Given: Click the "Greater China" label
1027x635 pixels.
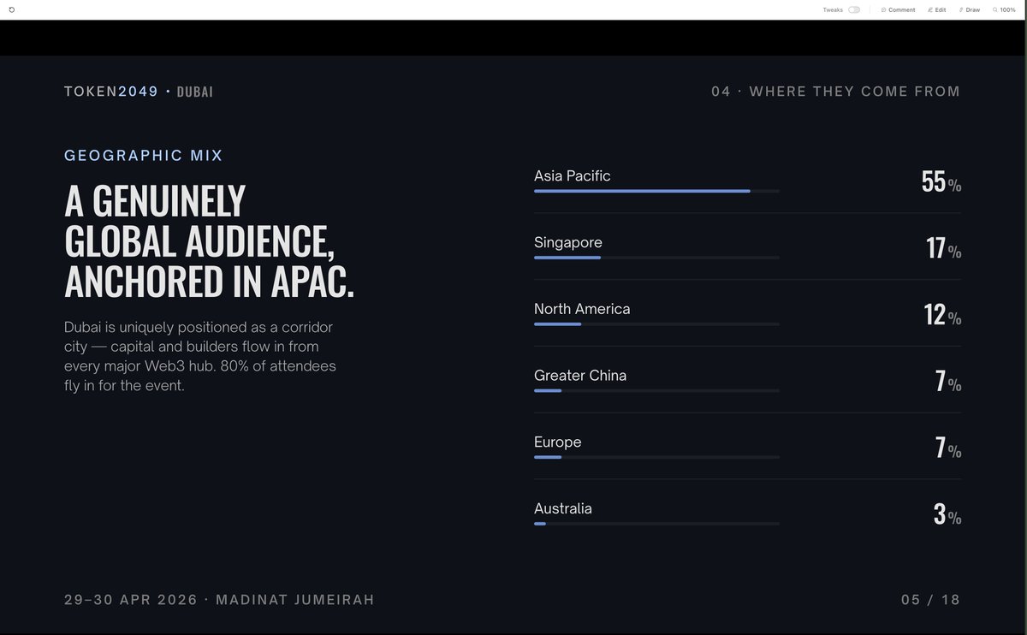Looking at the screenshot, I should (580, 376).
